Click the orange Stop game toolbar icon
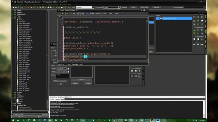Screen dimensions: 218x122 click(x=31, y=7)
